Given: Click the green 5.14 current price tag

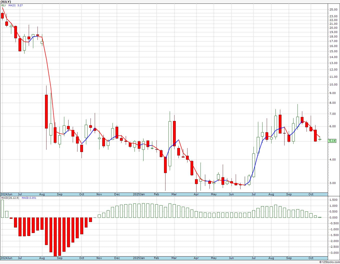Looking at the screenshot, I should 332,141.
